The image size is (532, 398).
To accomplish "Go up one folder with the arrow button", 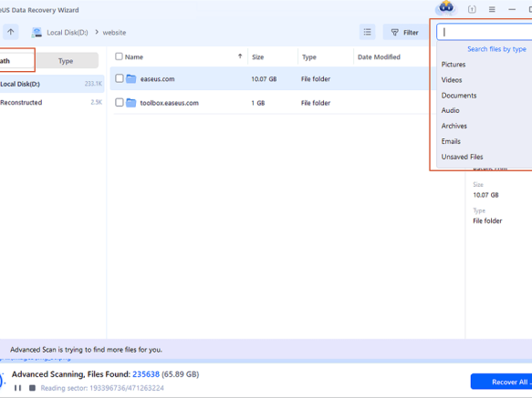I will [x=11, y=32].
